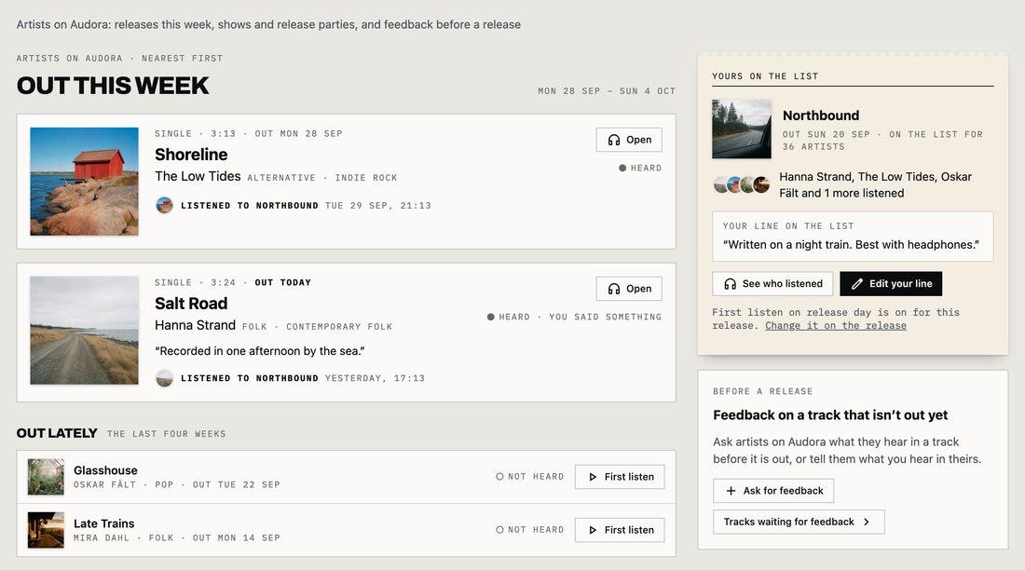
Task: Click "Feedback on a track that isn't out yet"
Action: click(x=830, y=415)
